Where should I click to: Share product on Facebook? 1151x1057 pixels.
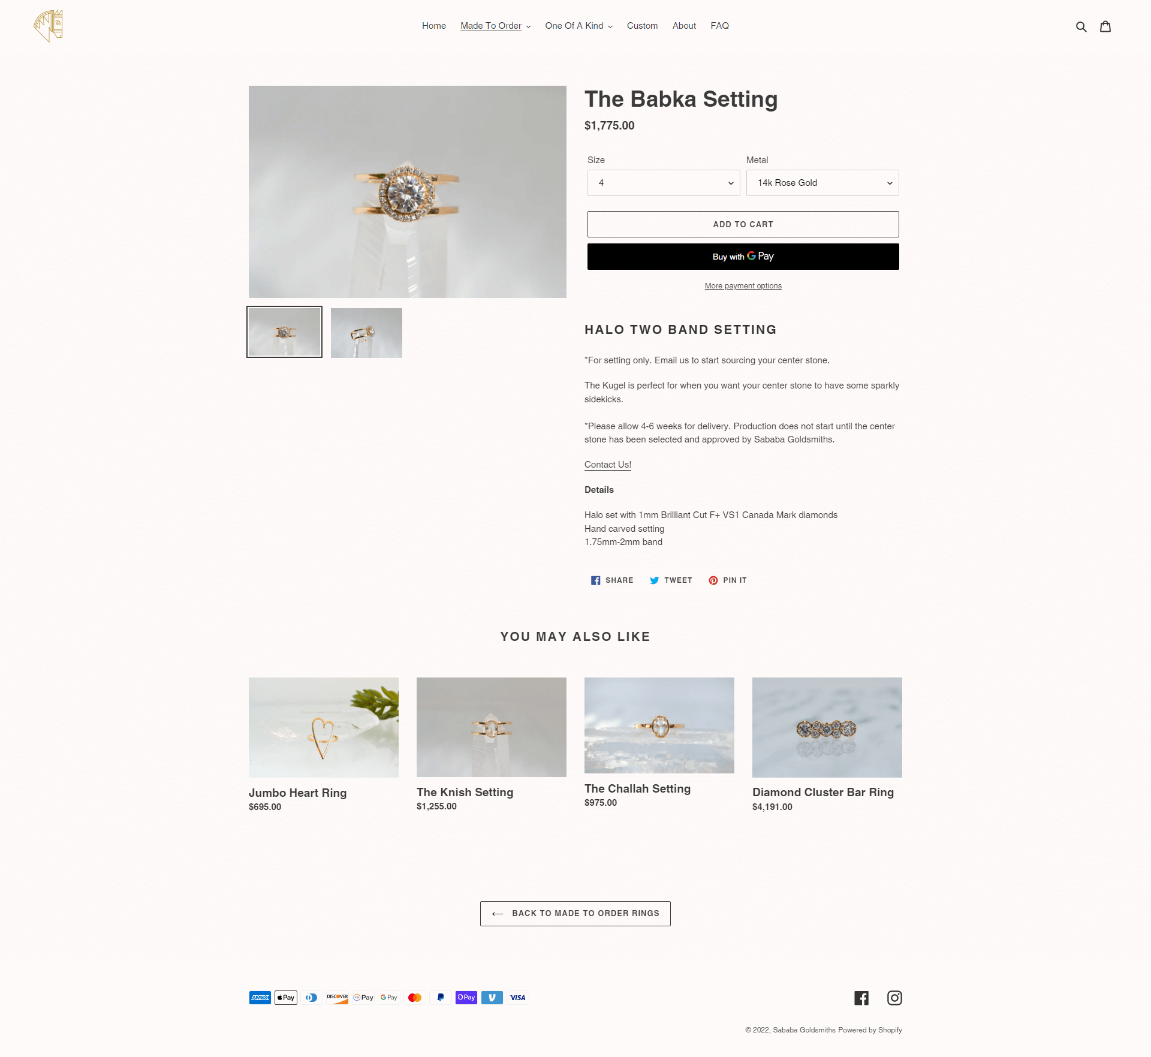[x=611, y=580]
